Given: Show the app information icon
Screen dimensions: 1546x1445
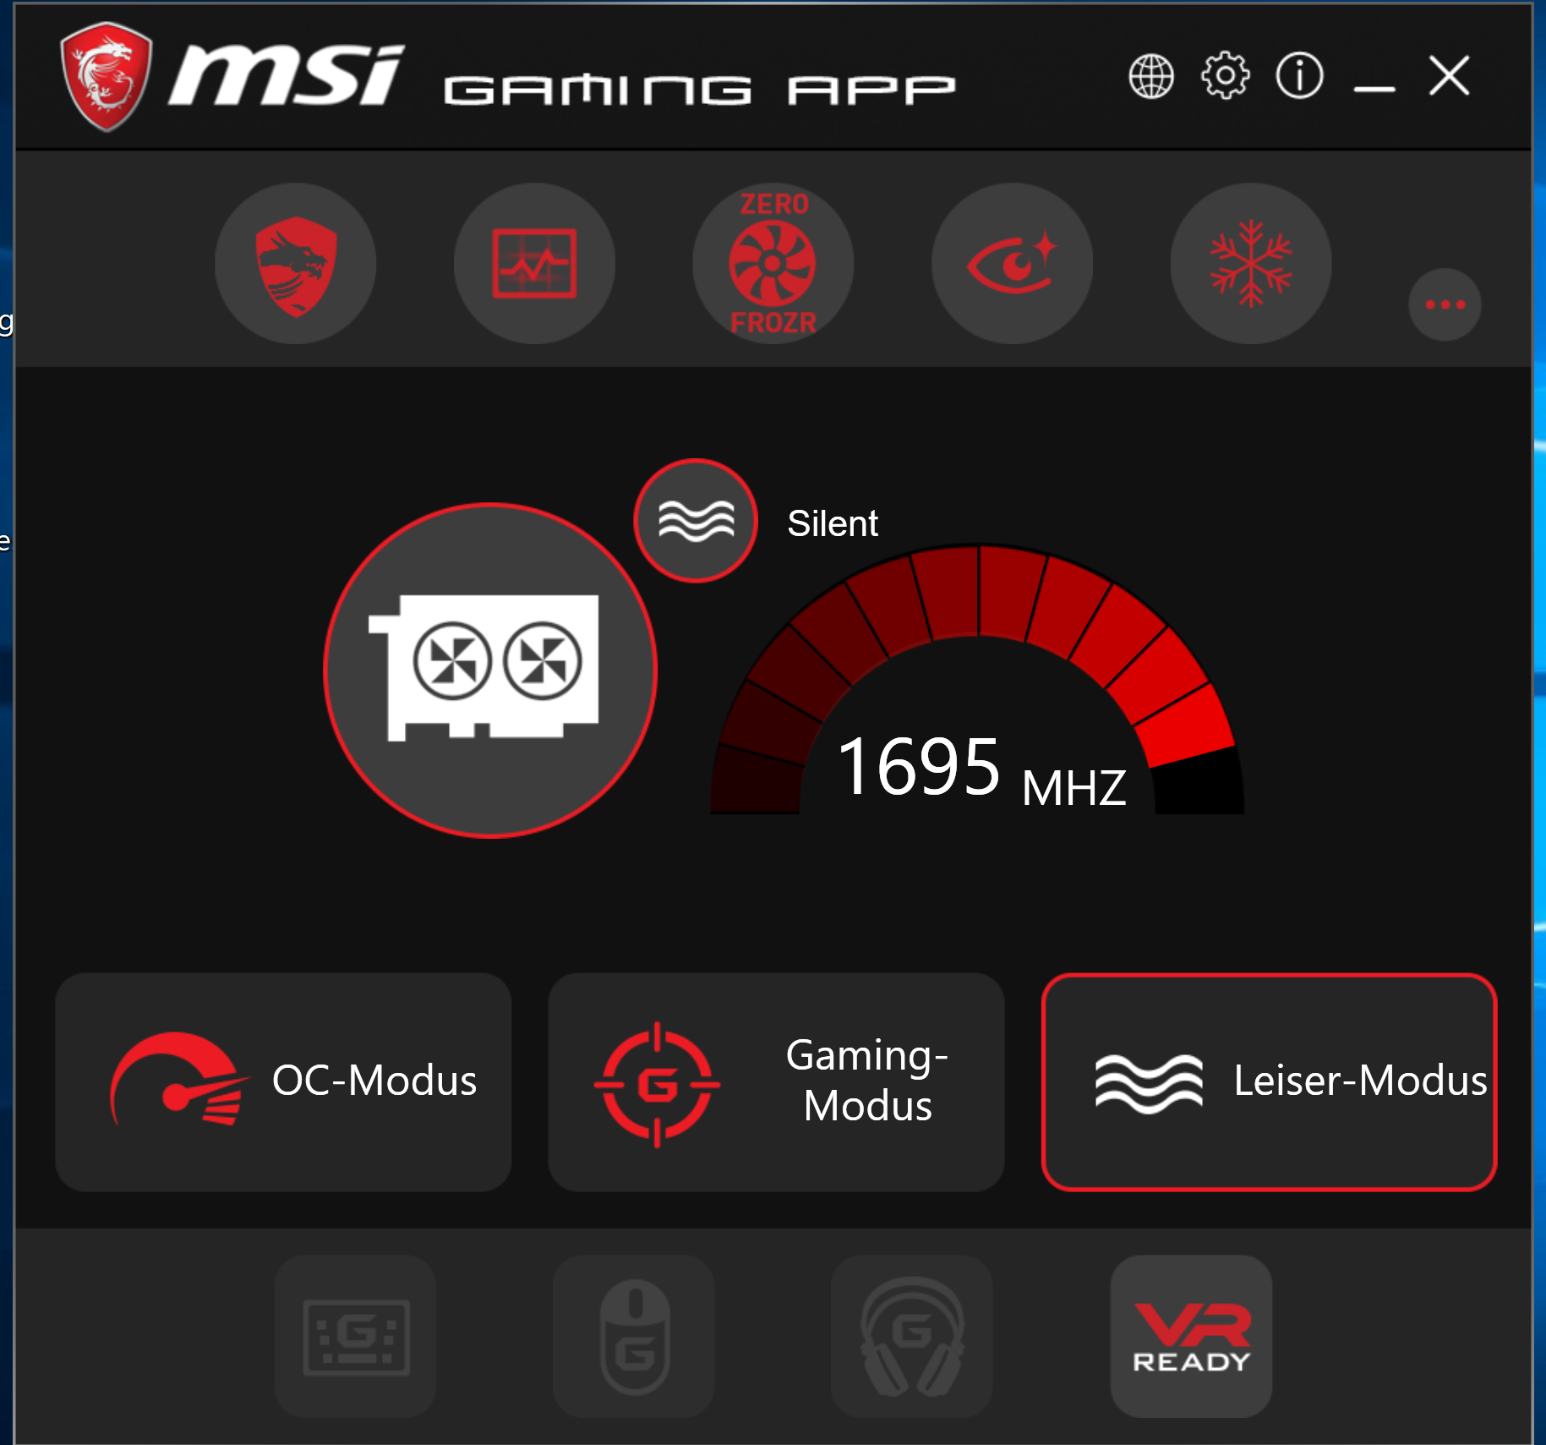Looking at the screenshot, I should point(1299,76).
